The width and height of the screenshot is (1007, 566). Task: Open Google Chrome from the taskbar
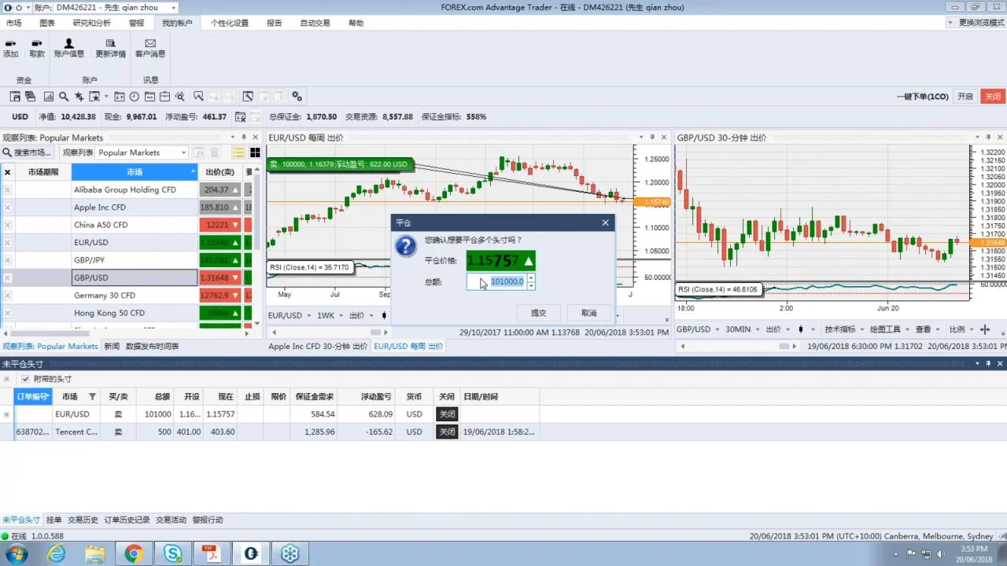pos(133,553)
